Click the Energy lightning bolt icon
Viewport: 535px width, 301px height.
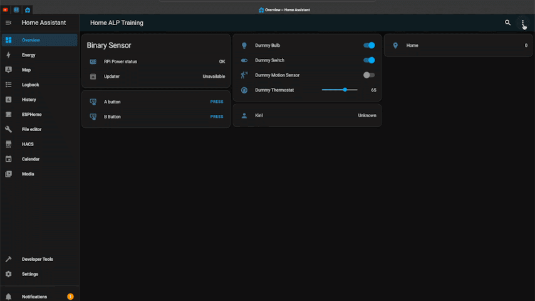click(9, 55)
